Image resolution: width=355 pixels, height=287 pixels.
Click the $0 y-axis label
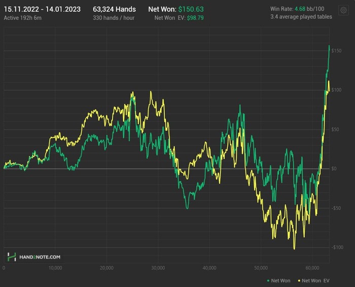[334, 169]
